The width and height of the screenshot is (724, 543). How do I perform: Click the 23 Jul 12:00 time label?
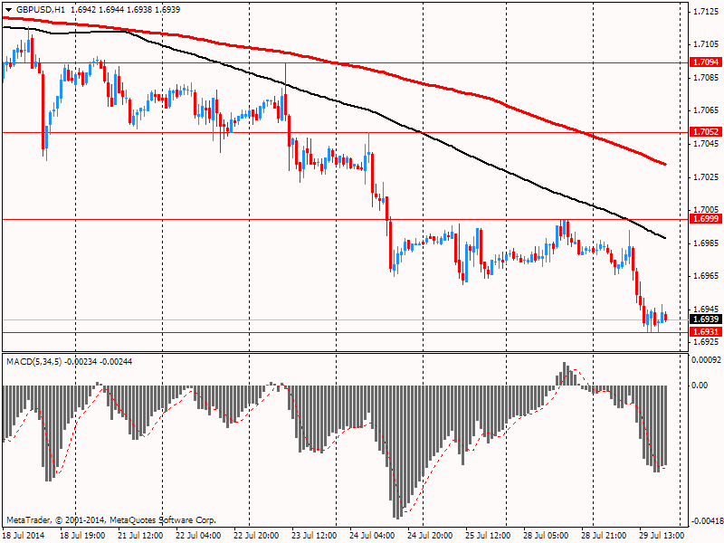(314, 536)
